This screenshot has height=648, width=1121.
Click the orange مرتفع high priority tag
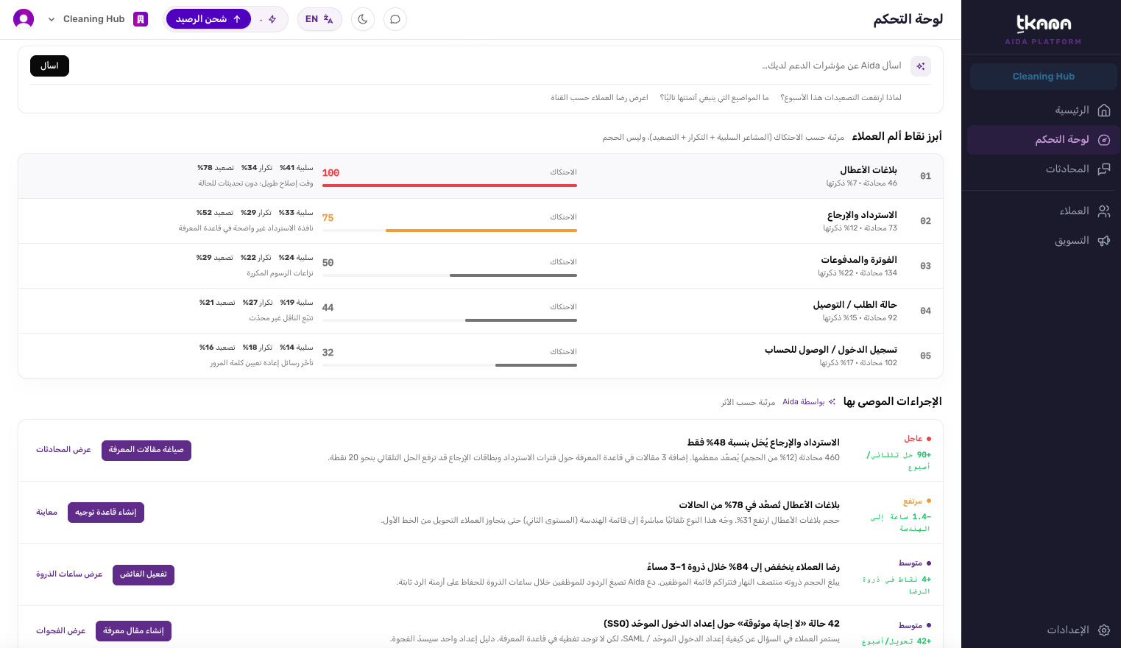917,501
